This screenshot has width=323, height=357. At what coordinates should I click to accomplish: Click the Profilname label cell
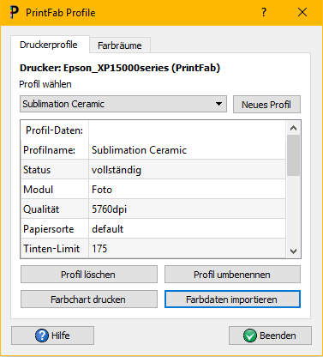coord(55,150)
